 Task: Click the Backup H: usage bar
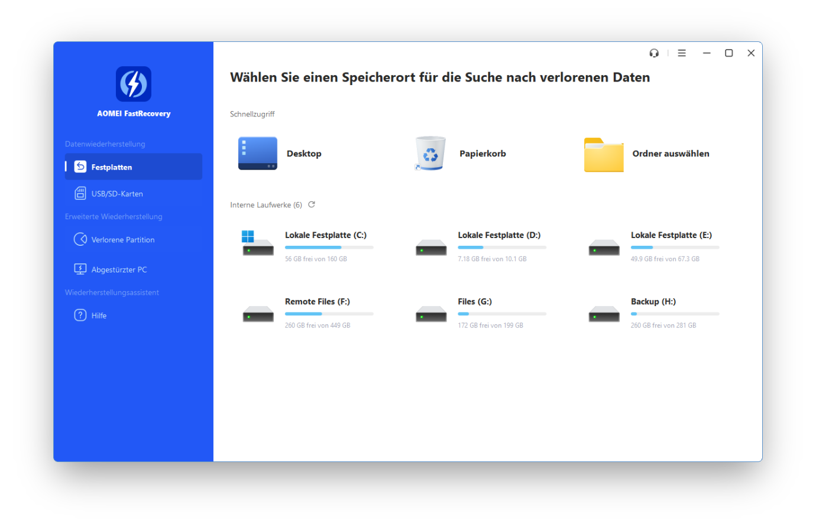pos(675,314)
